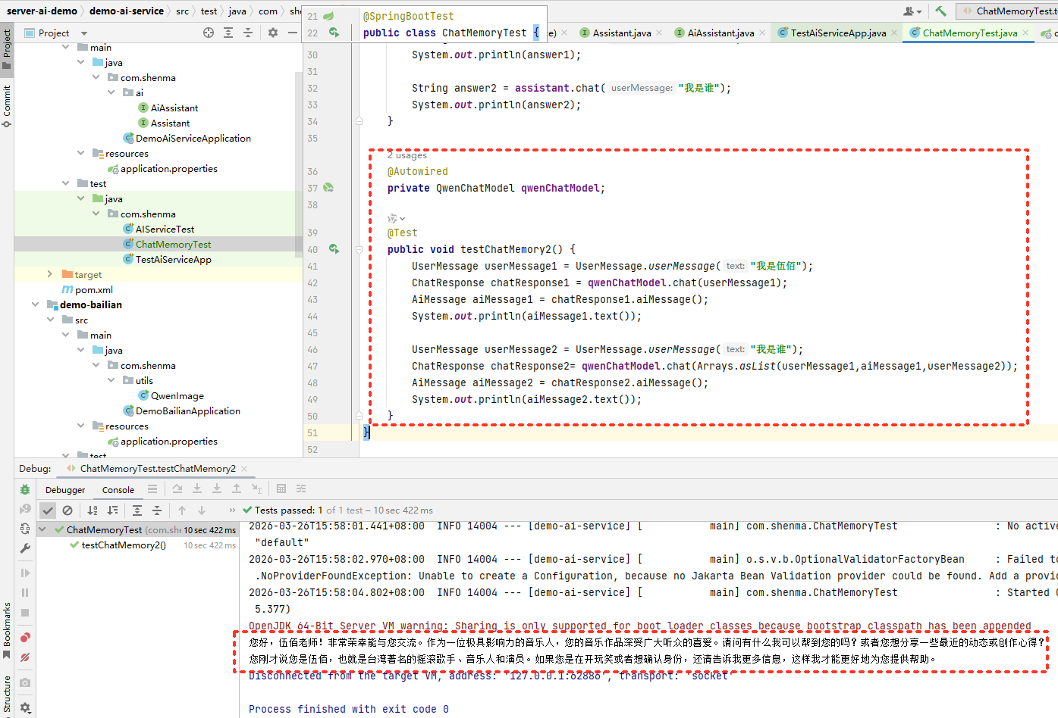1058x718 pixels.
Task: Click the rerun debug bug icon
Action: [25, 489]
